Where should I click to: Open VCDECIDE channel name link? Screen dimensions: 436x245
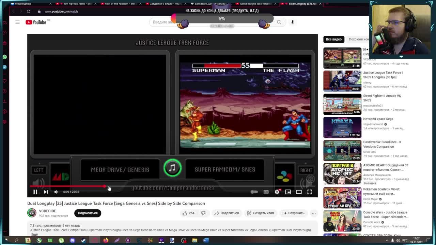tap(47, 211)
